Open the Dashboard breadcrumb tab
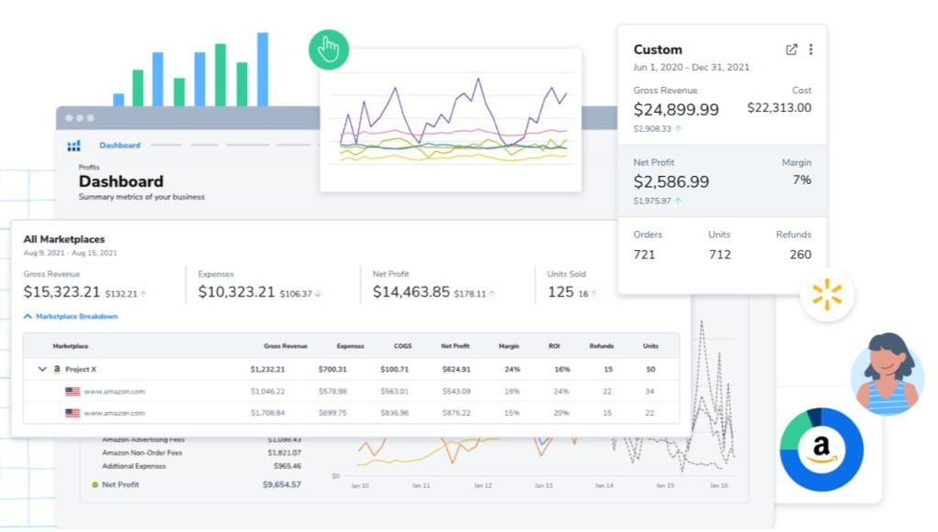 pos(120,146)
